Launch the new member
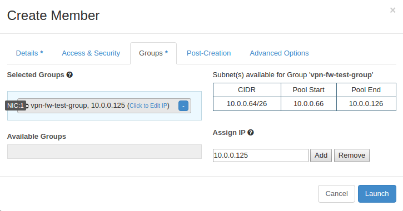Screen dimensions: 403x211 point(377,194)
